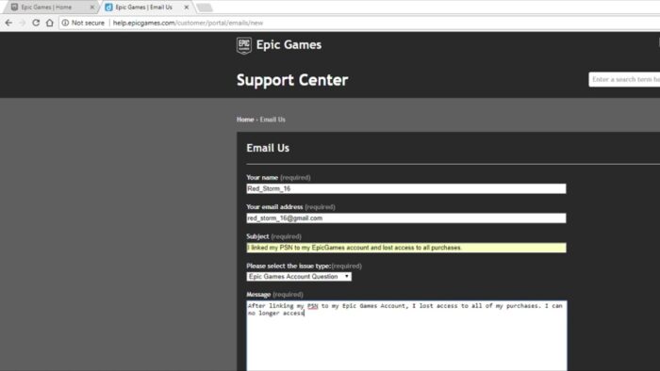Close the Epic Games | Home tab
The width and height of the screenshot is (660, 371).
tap(92, 8)
